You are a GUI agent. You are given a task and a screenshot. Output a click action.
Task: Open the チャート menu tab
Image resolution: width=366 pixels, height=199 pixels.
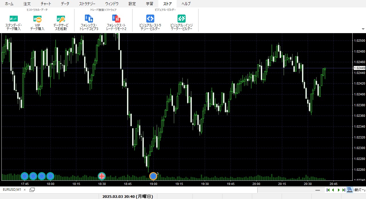click(x=46, y=4)
